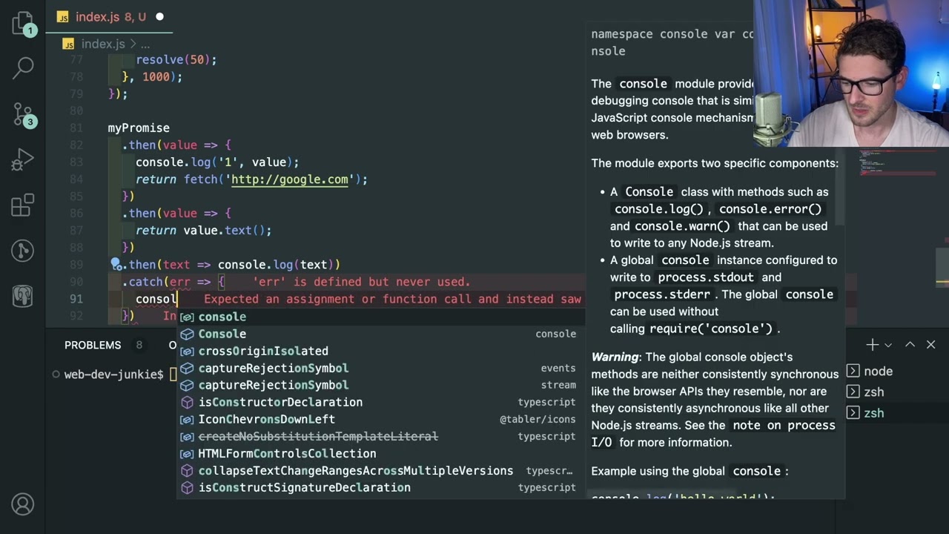Open the http://google.com link in code

tap(290, 179)
